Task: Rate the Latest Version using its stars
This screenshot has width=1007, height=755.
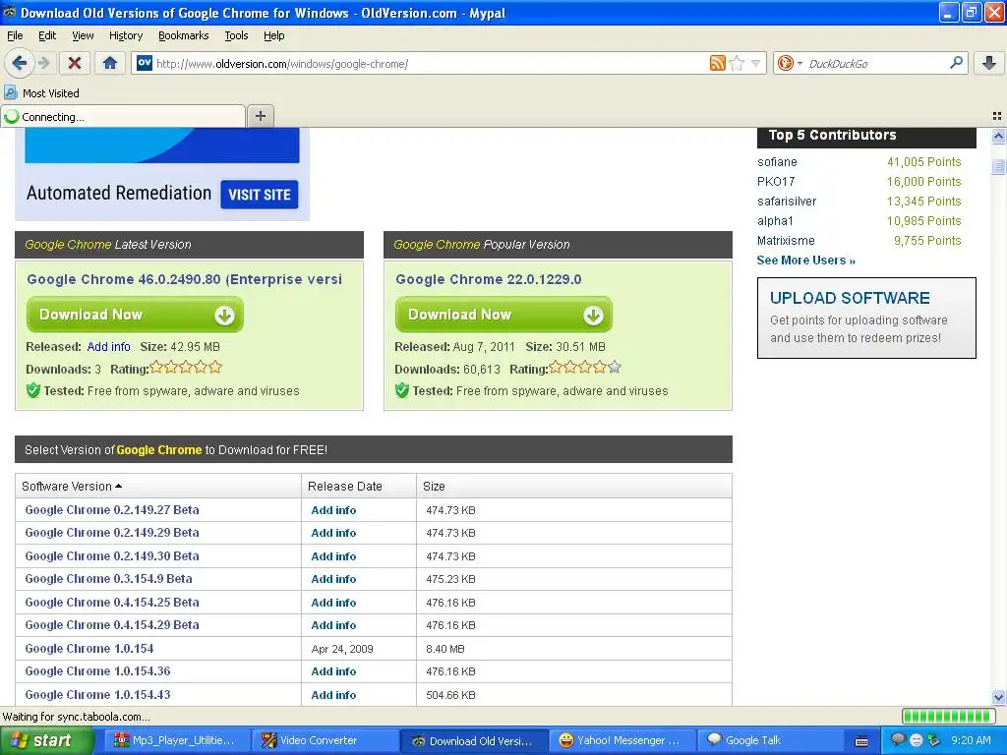Action: pyautogui.click(x=186, y=368)
